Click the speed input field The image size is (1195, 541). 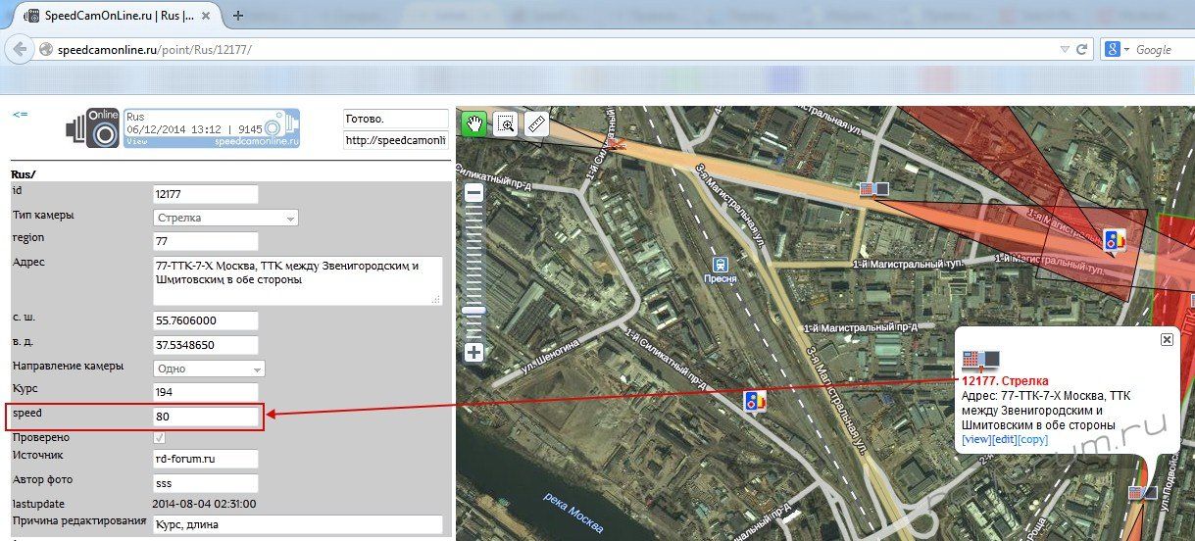[205, 417]
